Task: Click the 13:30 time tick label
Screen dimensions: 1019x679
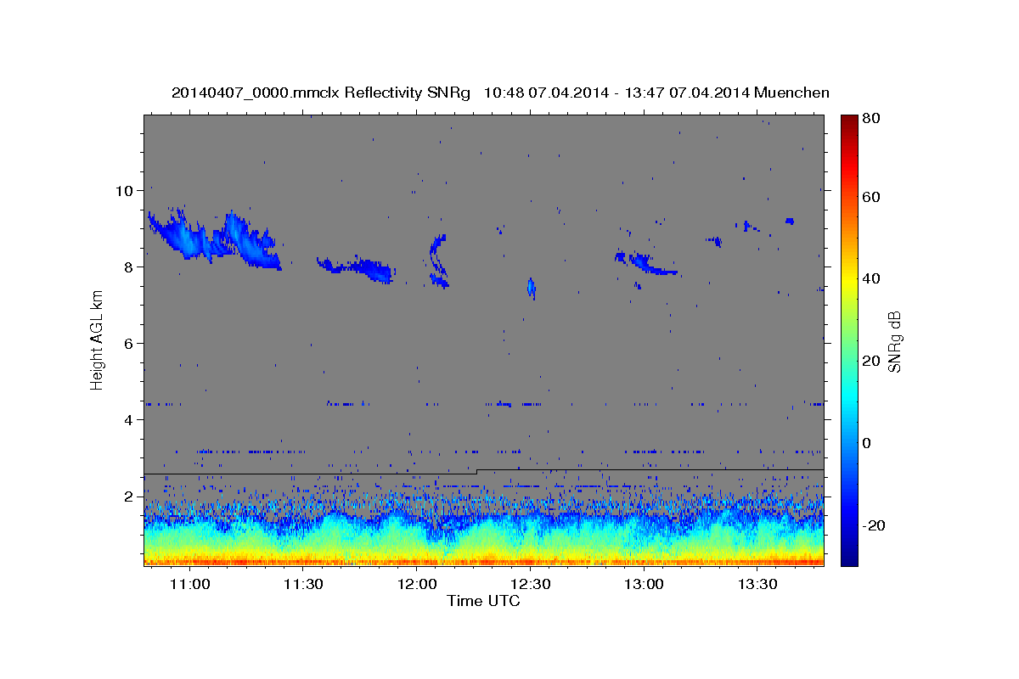Action: [757, 585]
